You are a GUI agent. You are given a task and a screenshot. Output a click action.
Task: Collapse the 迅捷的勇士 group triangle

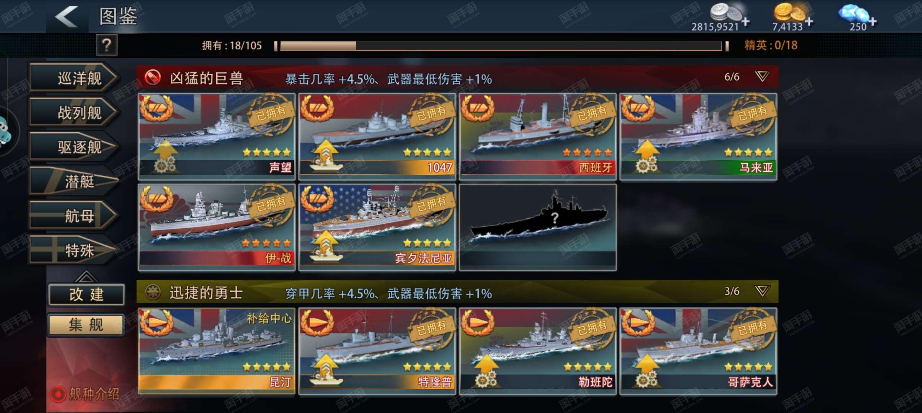pos(762,291)
